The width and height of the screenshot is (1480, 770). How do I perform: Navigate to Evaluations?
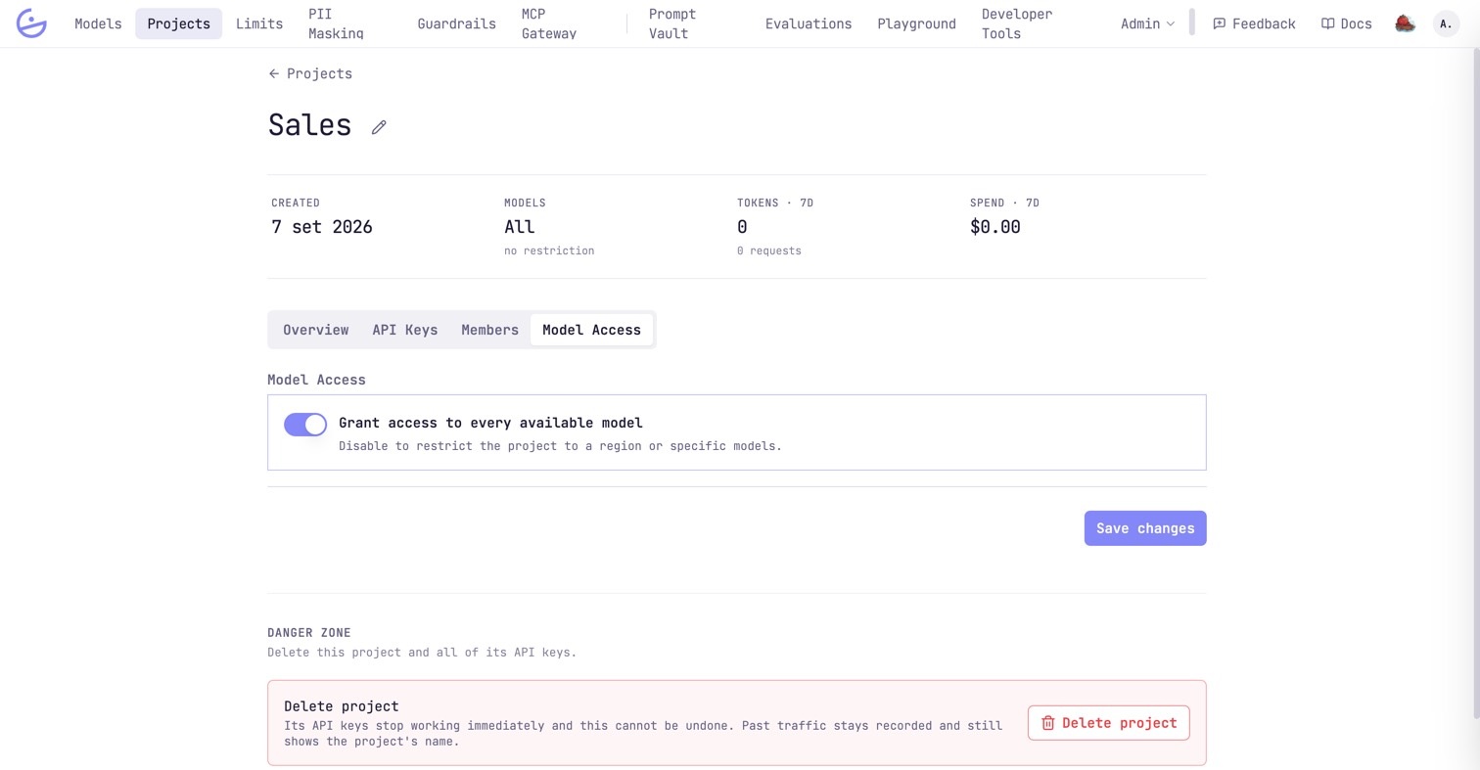[809, 23]
